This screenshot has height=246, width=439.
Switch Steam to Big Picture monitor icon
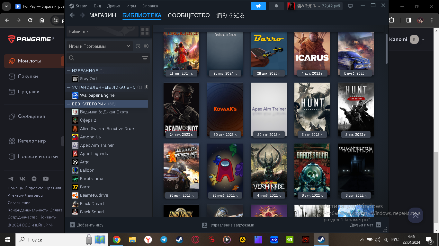coord(350,6)
